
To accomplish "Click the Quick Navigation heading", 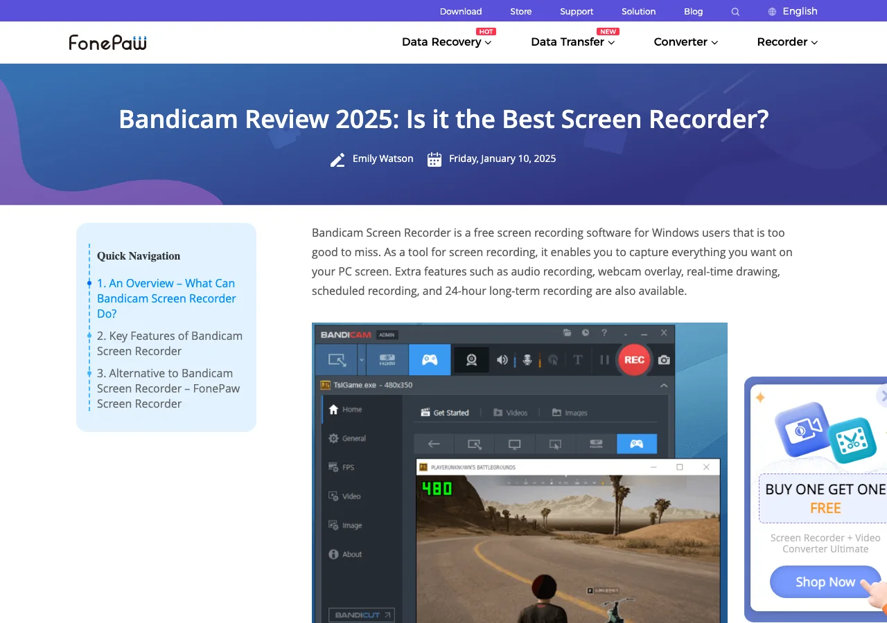I will click(x=139, y=256).
